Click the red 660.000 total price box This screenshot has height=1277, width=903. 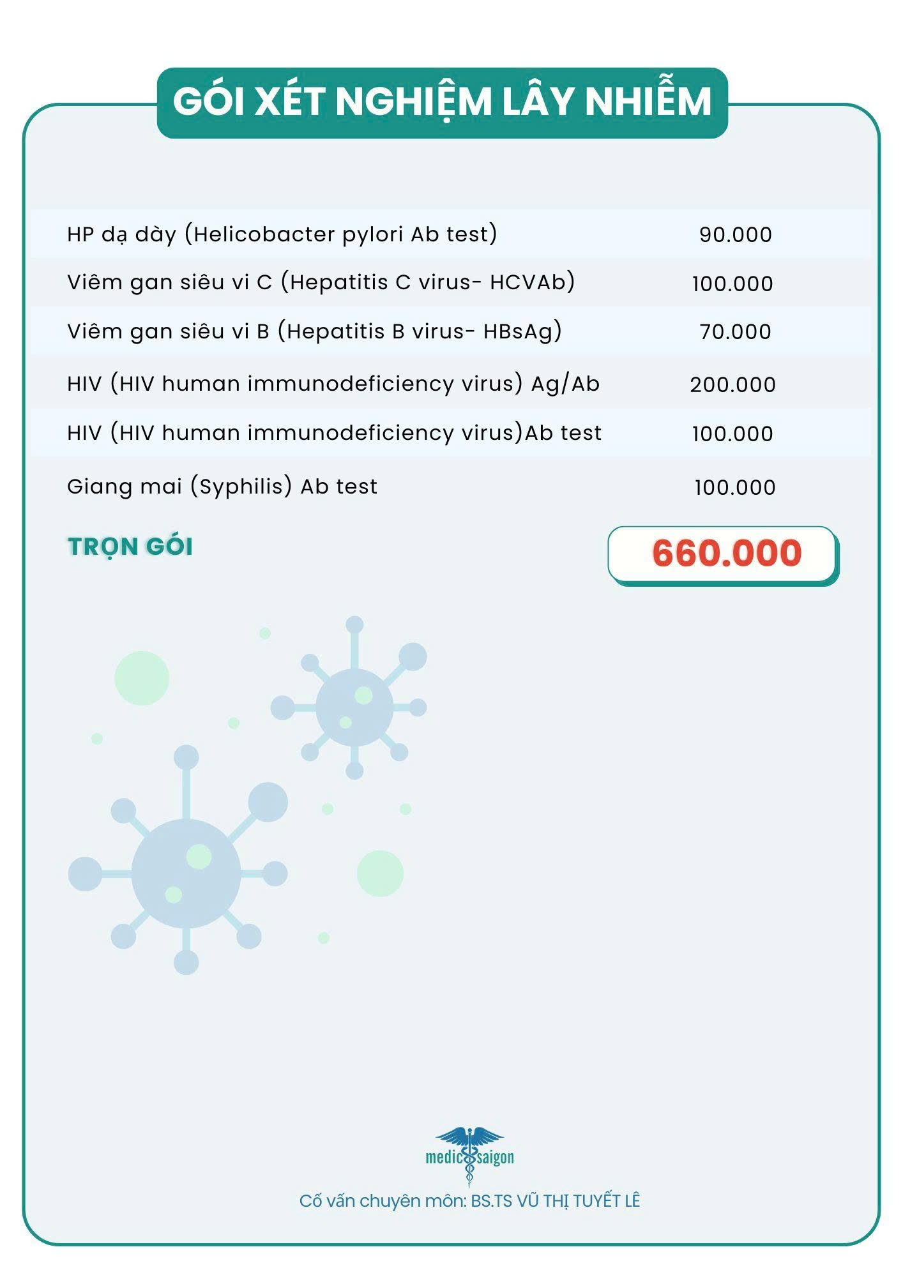pyautogui.click(x=724, y=554)
